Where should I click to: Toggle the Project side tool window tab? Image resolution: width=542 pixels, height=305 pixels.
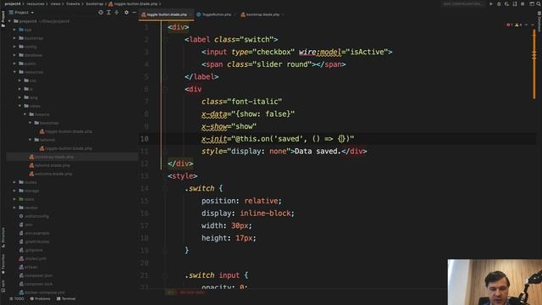click(3, 19)
